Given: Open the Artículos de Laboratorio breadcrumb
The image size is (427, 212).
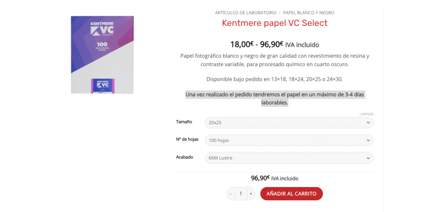Looking at the screenshot, I should click(x=246, y=13).
